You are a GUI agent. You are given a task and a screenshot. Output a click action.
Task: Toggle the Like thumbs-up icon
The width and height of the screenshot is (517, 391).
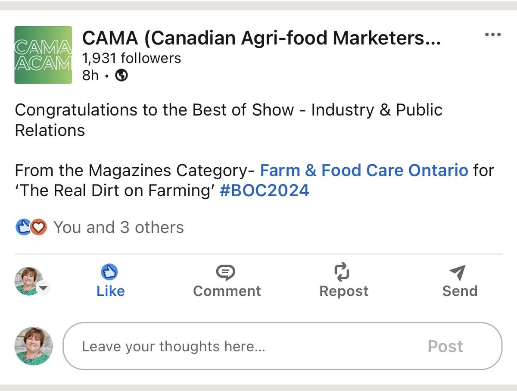point(109,272)
